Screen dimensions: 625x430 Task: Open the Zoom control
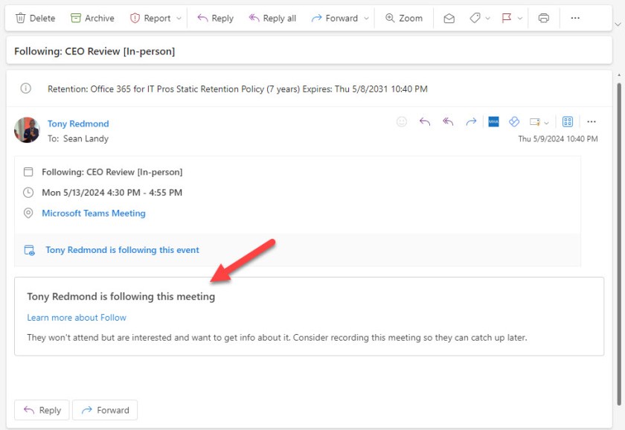(x=404, y=19)
